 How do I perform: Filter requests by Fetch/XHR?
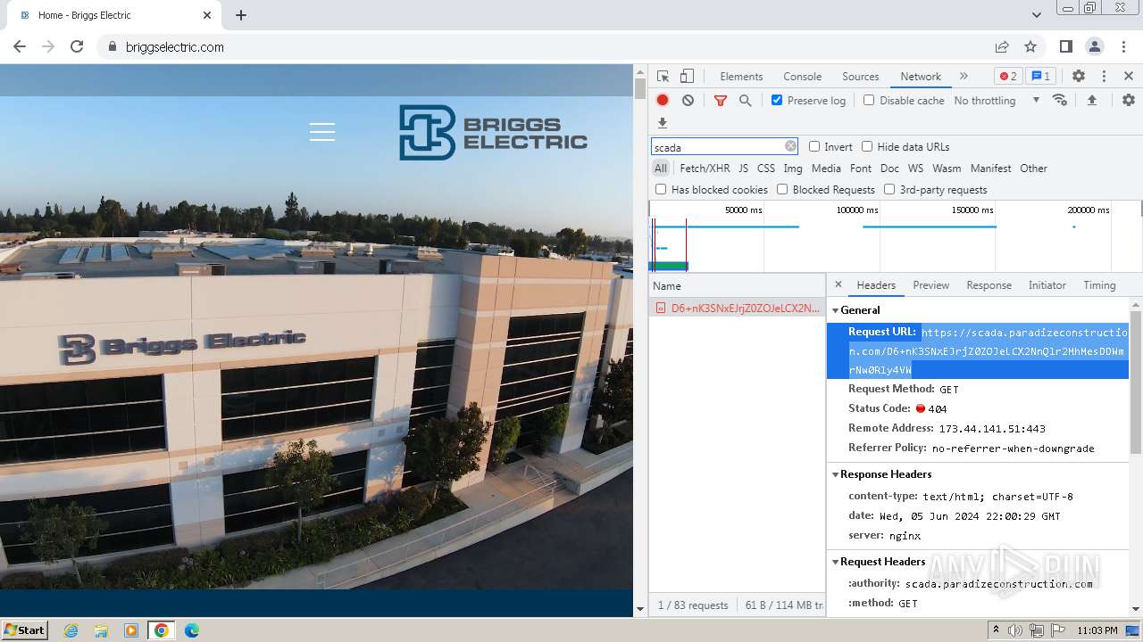(x=705, y=169)
